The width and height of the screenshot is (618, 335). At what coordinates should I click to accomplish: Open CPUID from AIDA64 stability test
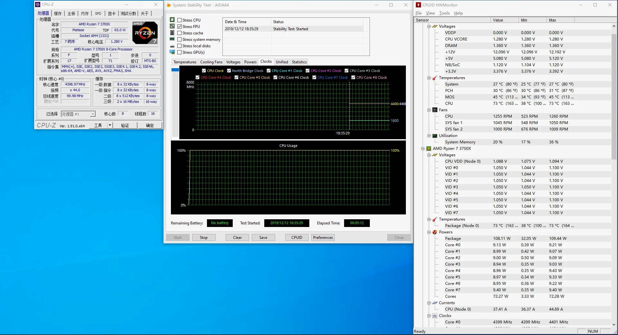point(297,238)
